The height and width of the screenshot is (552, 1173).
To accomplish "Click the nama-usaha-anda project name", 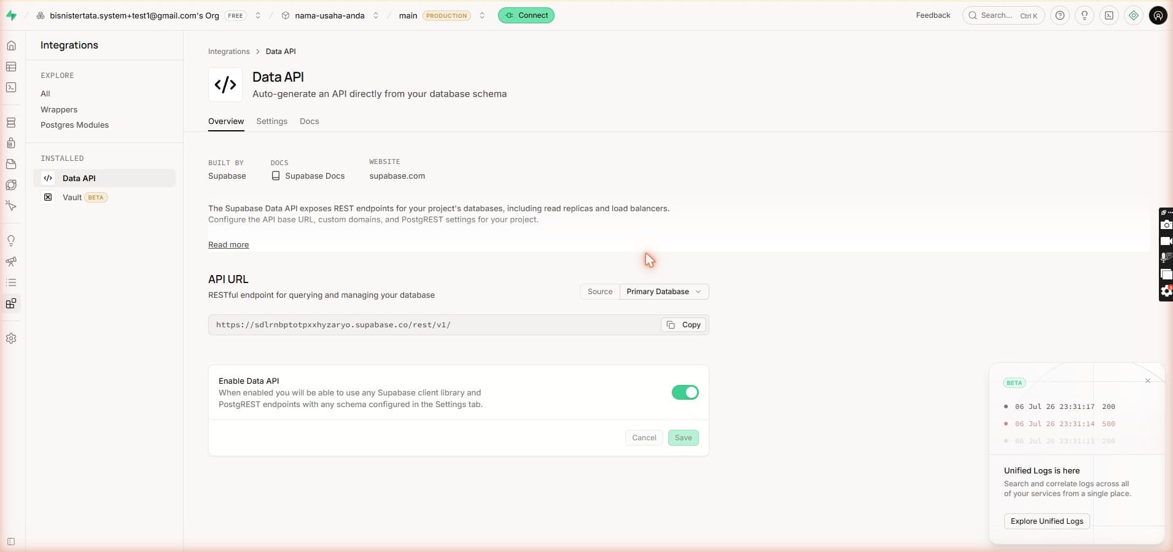I will (330, 15).
